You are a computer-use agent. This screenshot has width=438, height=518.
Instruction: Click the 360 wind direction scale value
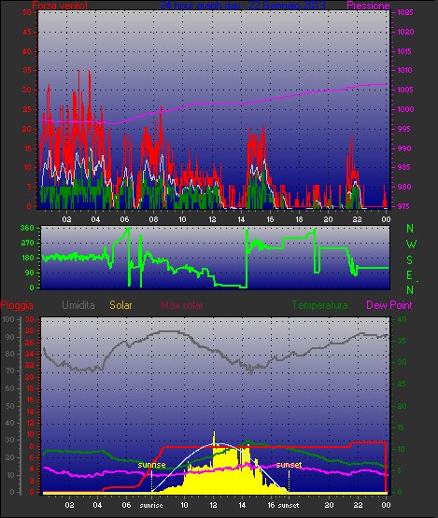click(x=27, y=228)
